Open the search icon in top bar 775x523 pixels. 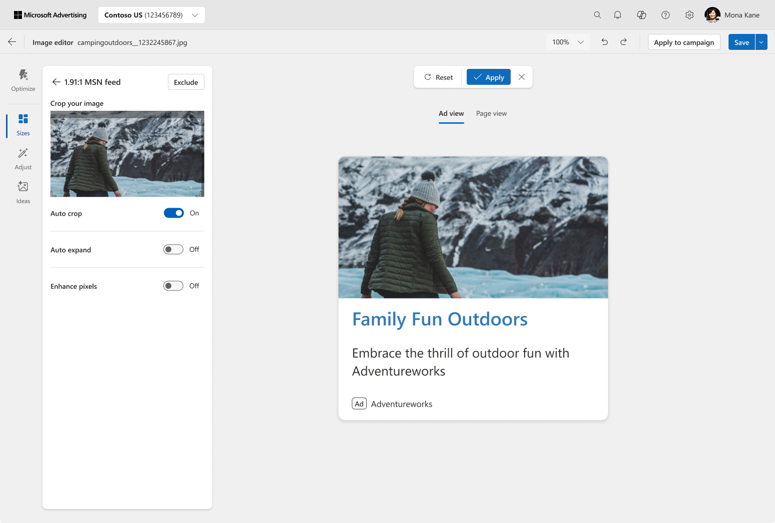click(x=597, y=15)
